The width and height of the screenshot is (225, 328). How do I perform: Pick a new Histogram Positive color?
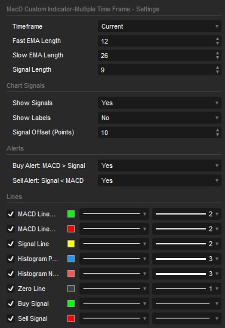tap(70, 259)
